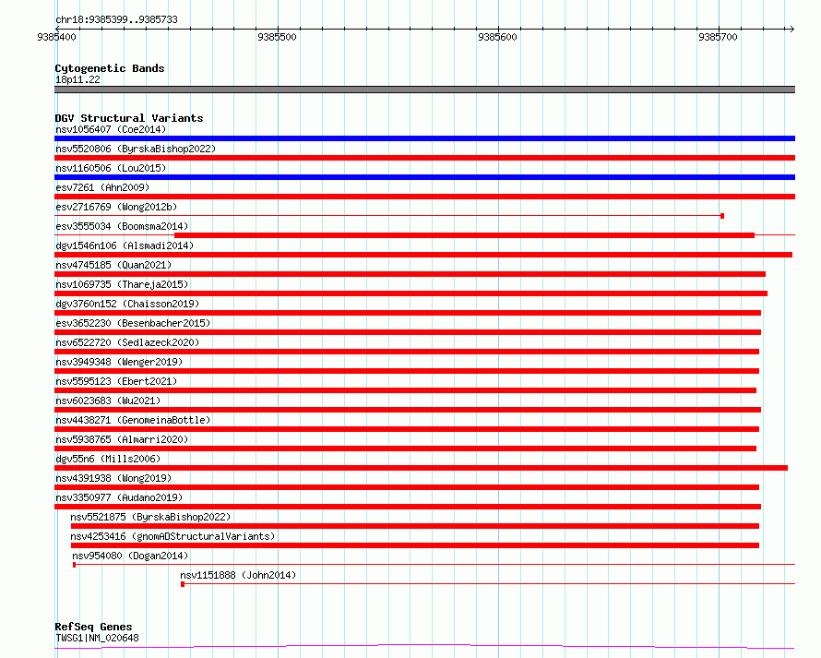Select the magenta TWSG1 gene track line

click(x=424, y=647)
